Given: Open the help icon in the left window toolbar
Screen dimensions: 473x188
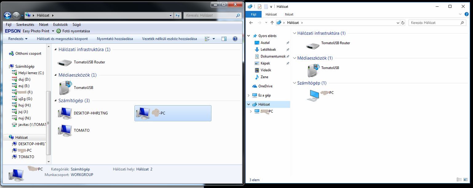Looking at the screenshot, I should click(x=235, y=39).
